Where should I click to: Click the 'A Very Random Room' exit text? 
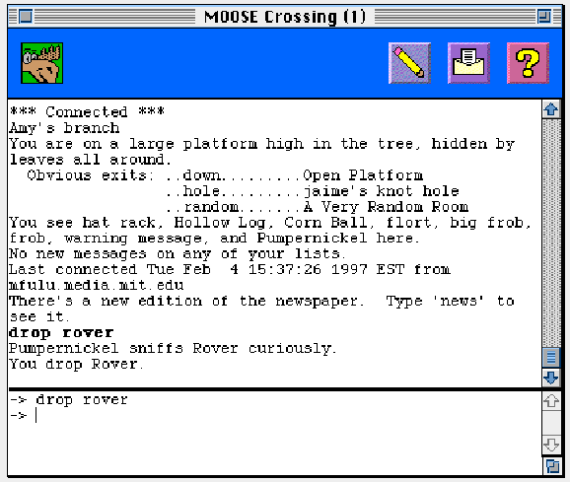click(386, 207)
